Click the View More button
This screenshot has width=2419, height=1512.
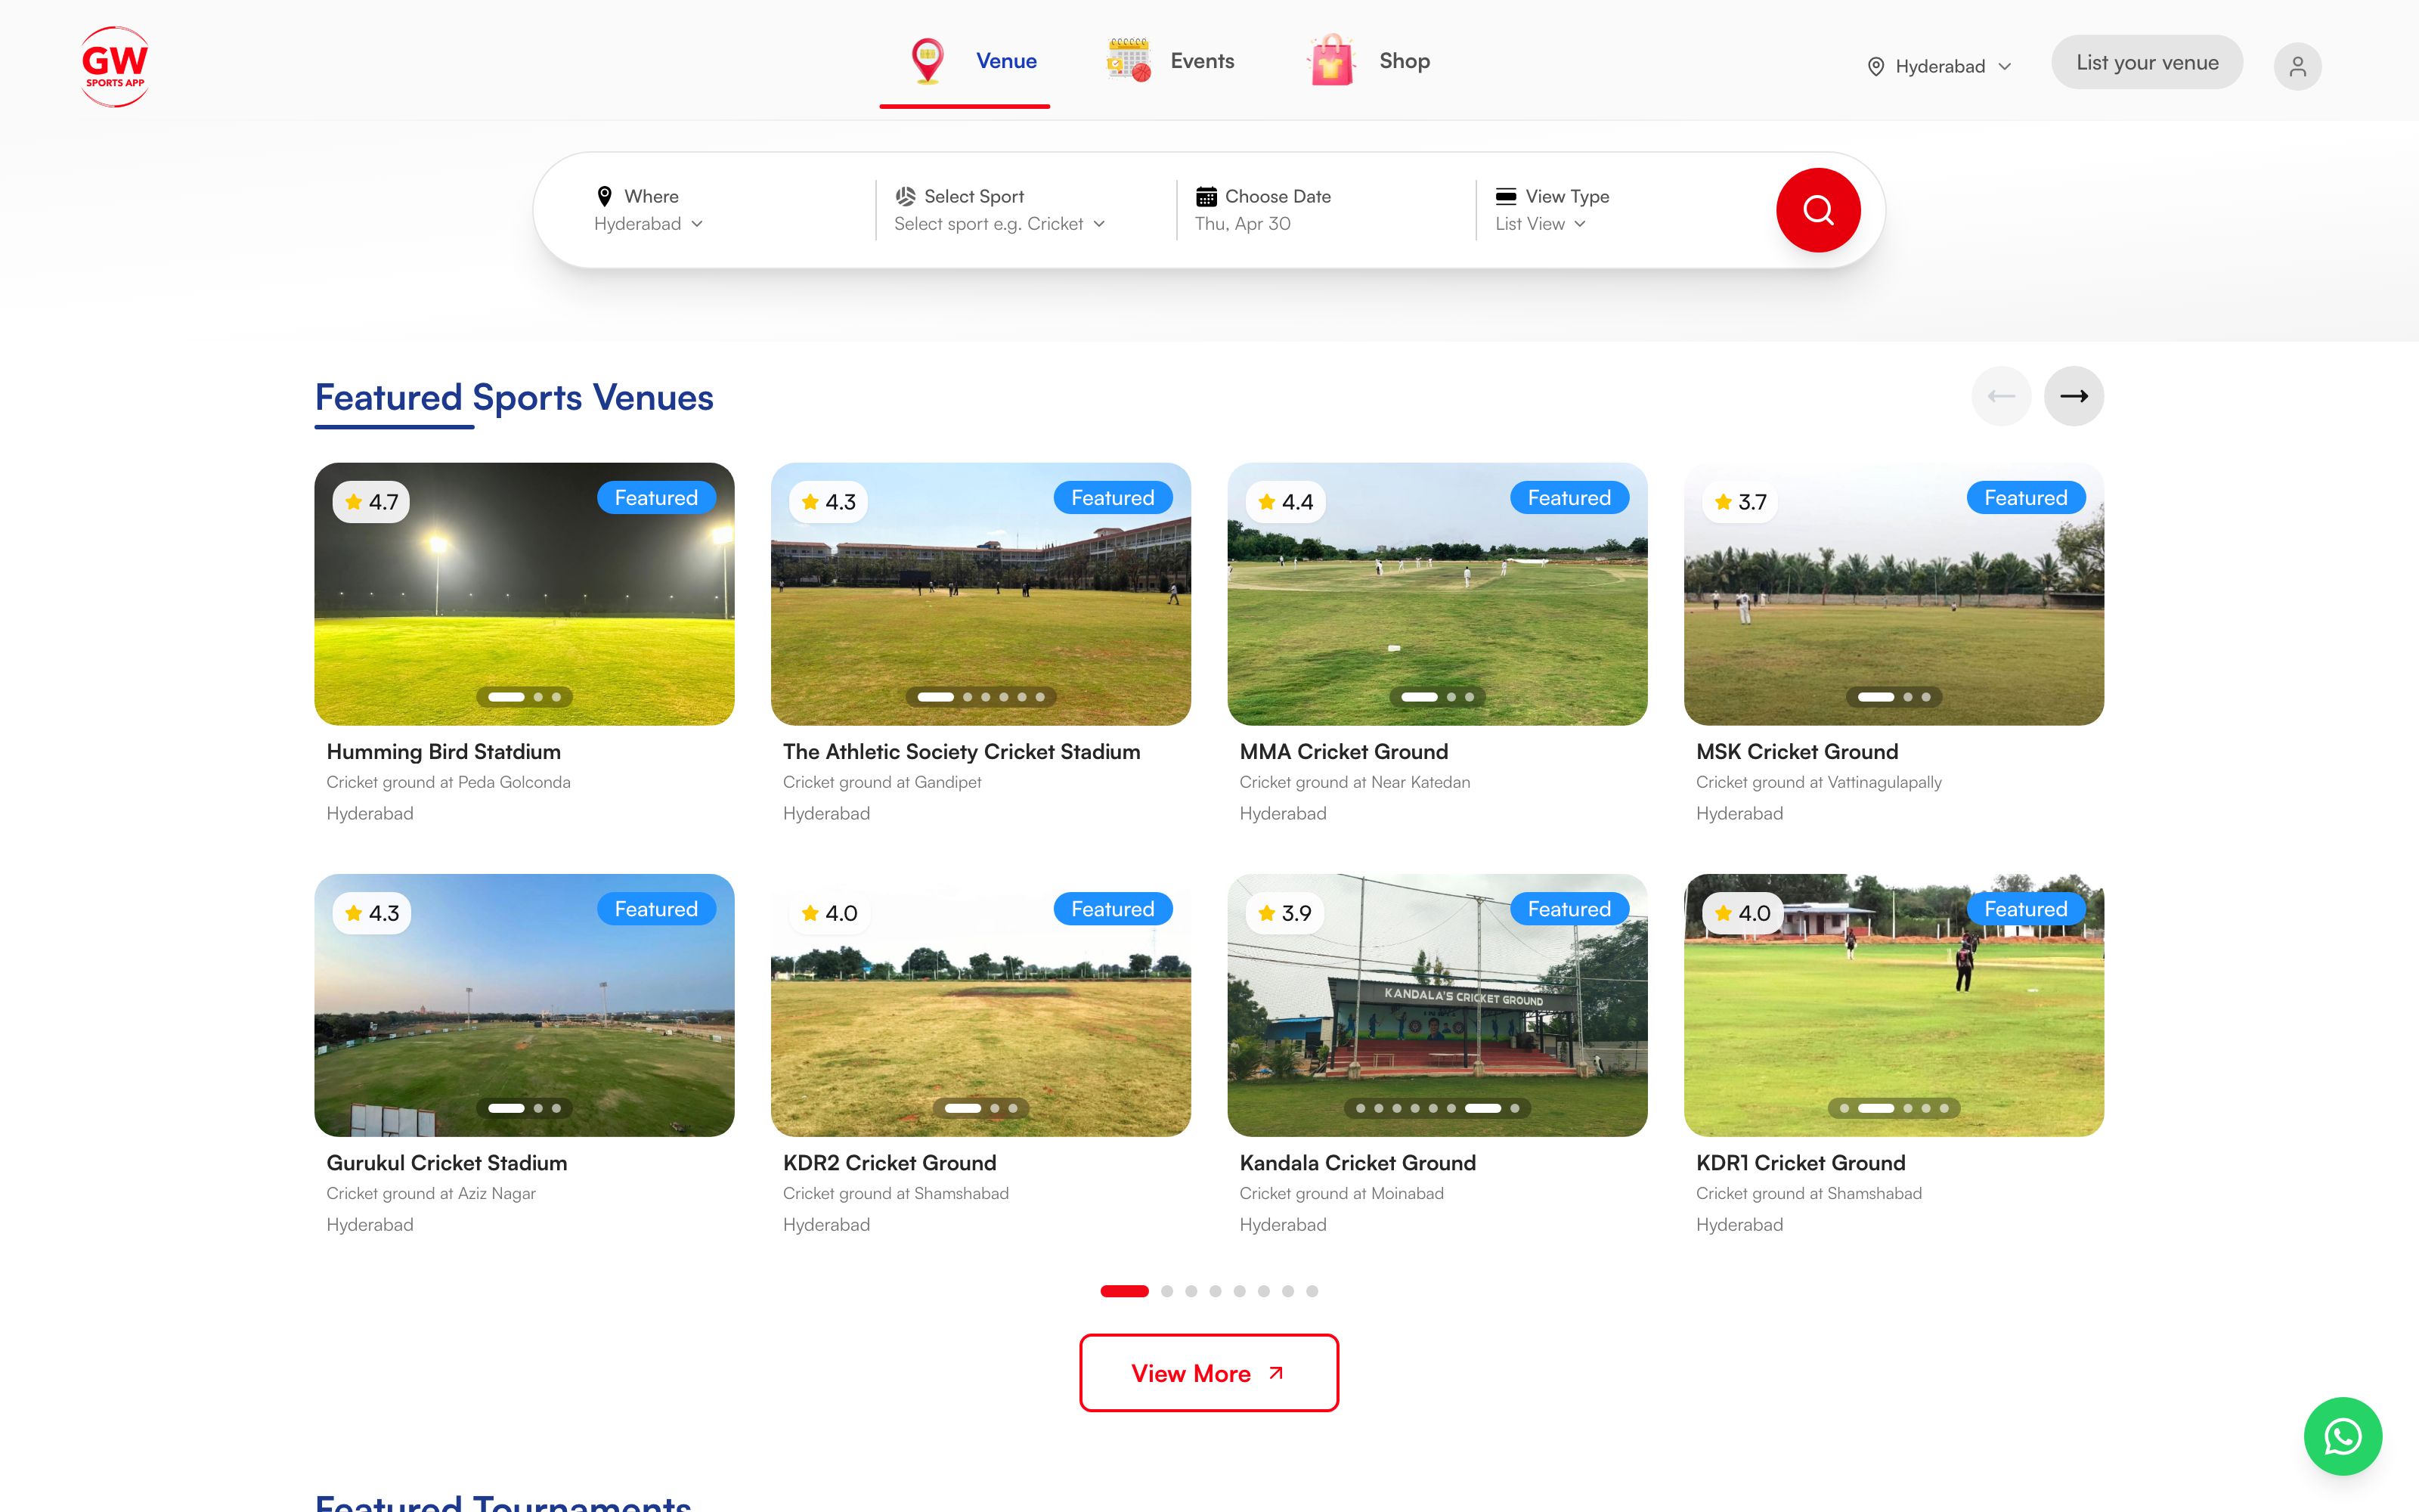1209,1373
